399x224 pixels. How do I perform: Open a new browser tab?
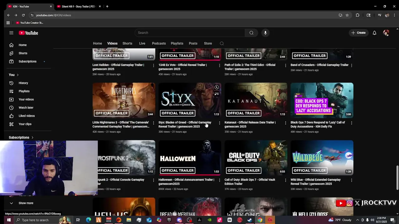click(x=107, y=6)
